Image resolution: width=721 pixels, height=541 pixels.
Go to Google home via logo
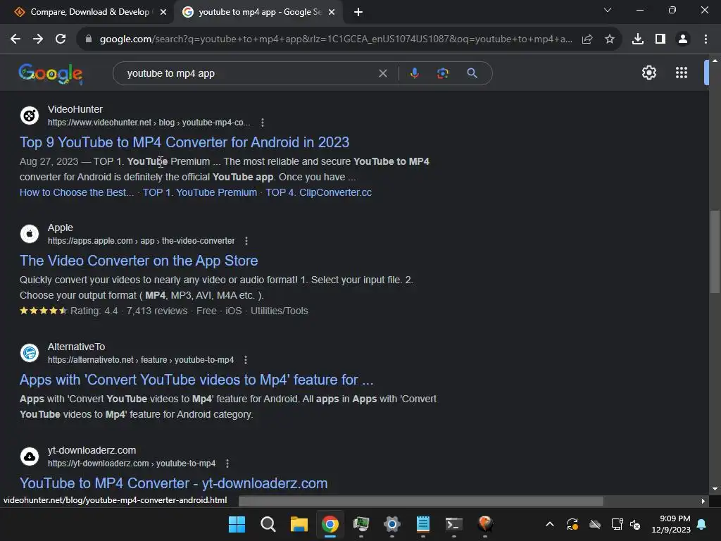[51, 73]
